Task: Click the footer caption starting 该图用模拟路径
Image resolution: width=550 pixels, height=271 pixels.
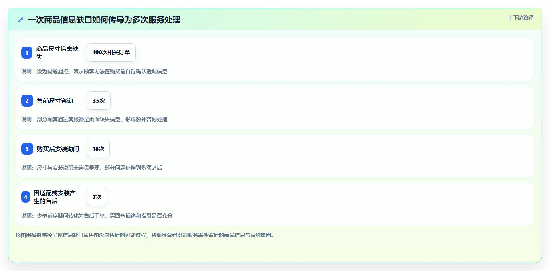Action: click(x=146, y=235)
